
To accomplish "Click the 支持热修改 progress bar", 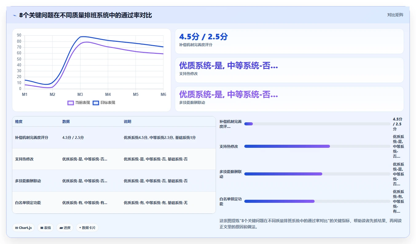I will [x=317, y=146].
